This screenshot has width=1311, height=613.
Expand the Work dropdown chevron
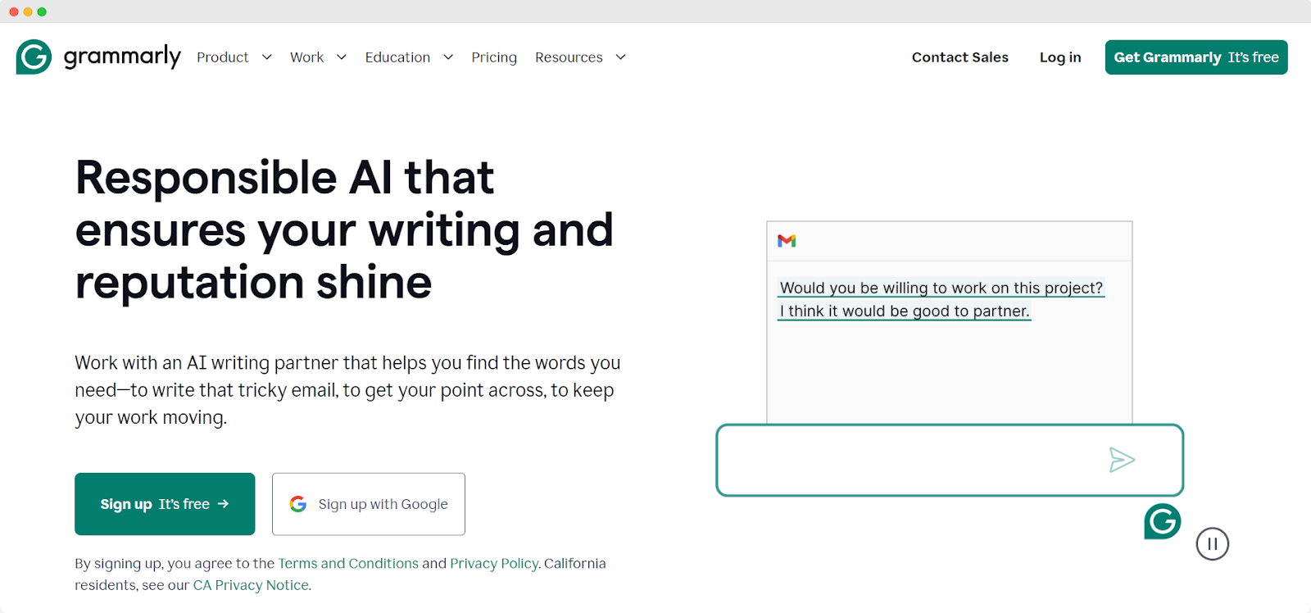tap(342, 57)
